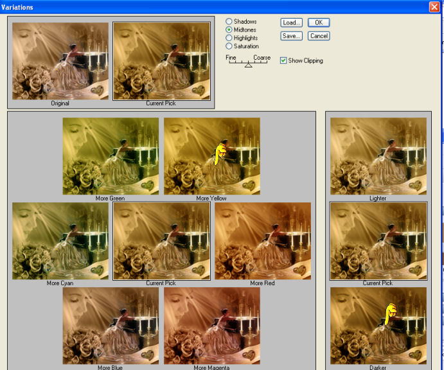Click the brightness column Current Pick thumbnail

[x=378, y=241]
